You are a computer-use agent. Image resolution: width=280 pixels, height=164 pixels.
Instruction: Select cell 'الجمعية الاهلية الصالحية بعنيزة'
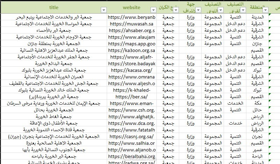coord(54,143)
